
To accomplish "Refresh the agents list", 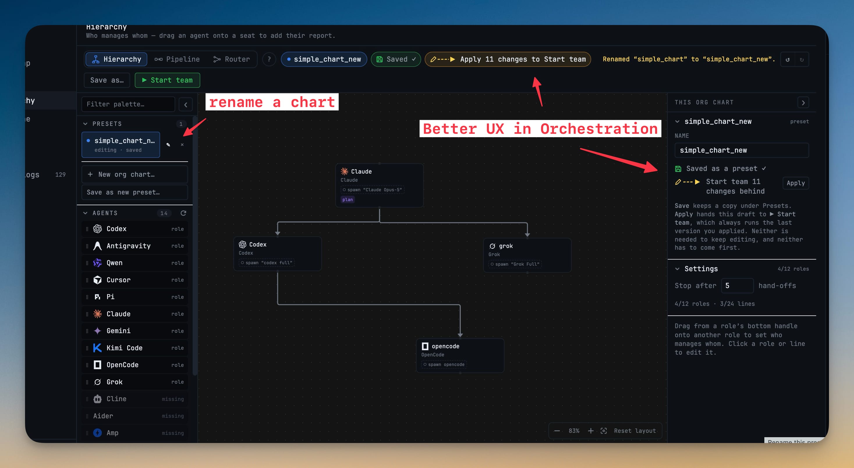I will [183, 213].
